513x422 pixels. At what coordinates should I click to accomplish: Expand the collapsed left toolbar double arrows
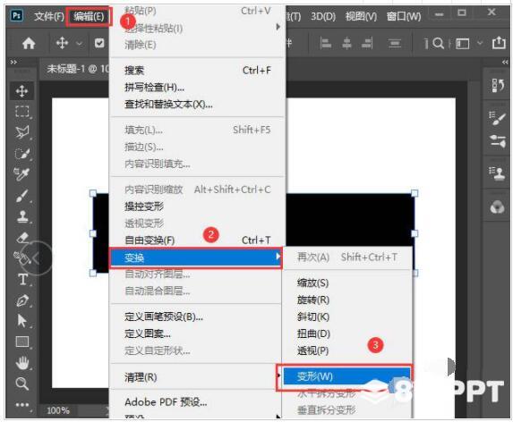[13, 62]
